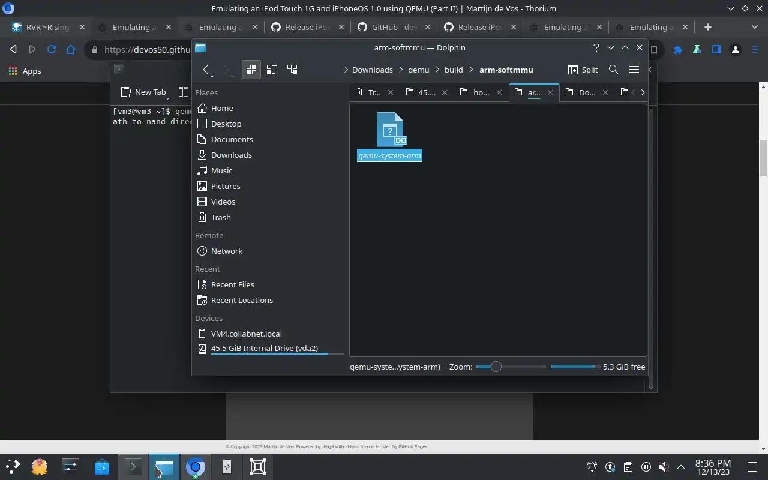Open browser profile avatar

736,50
